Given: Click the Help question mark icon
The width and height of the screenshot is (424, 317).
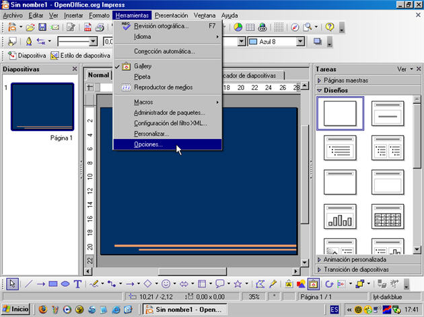Looking at the screenshot, I should point(330,28).
